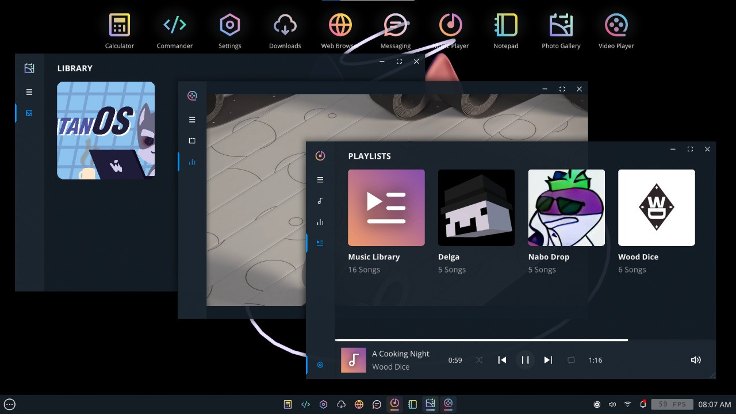The height and width of the screenshot is (414, 736).
Task: Open the Wood Dice playlist
Action: (656, 208)
